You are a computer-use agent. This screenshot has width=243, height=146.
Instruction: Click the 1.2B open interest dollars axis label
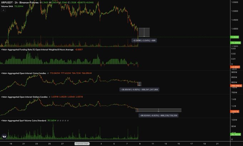pyautogui.click(x=234, y=106)
